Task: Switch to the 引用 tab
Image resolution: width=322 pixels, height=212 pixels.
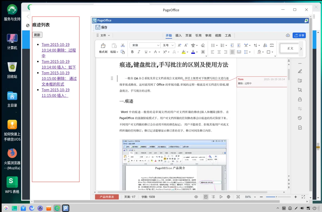Action: [198, 35]
